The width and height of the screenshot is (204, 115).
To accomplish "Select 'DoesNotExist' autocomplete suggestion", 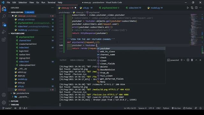I will click(131, 70).
